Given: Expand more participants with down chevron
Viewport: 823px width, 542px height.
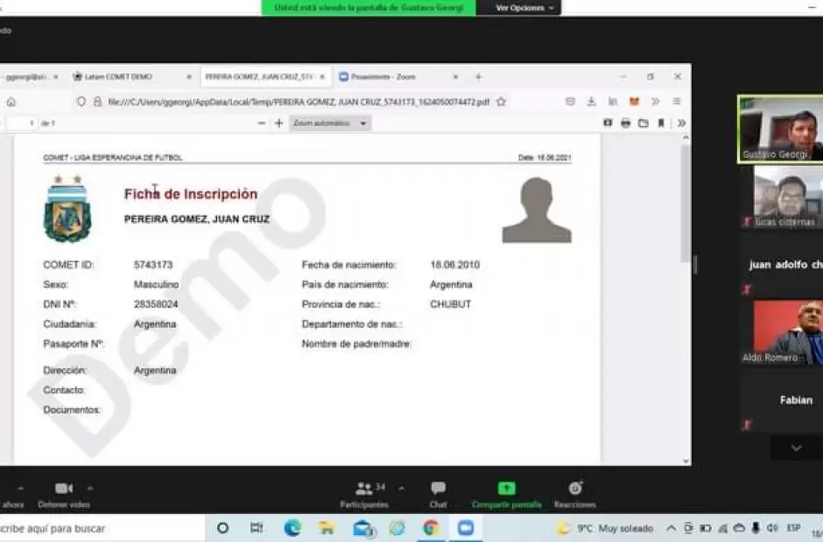Looking at the screenshot, I should pos(796,448).
